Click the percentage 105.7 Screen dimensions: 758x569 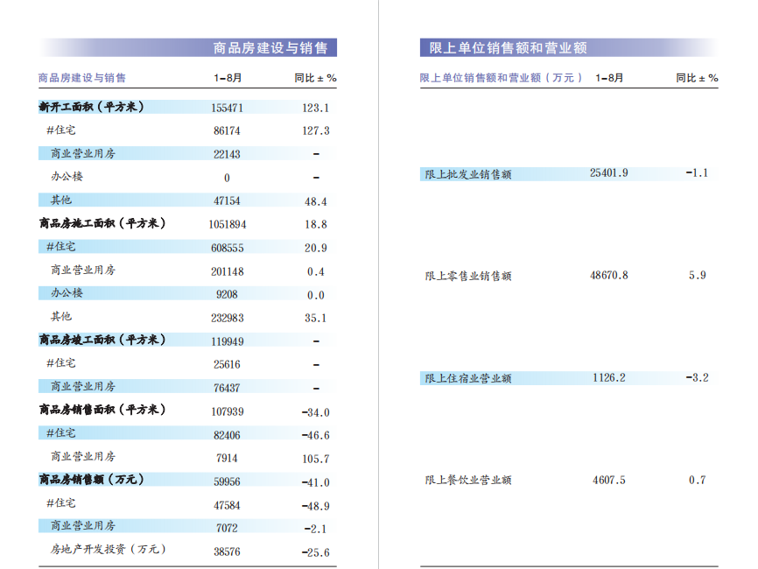coord(316,459)
